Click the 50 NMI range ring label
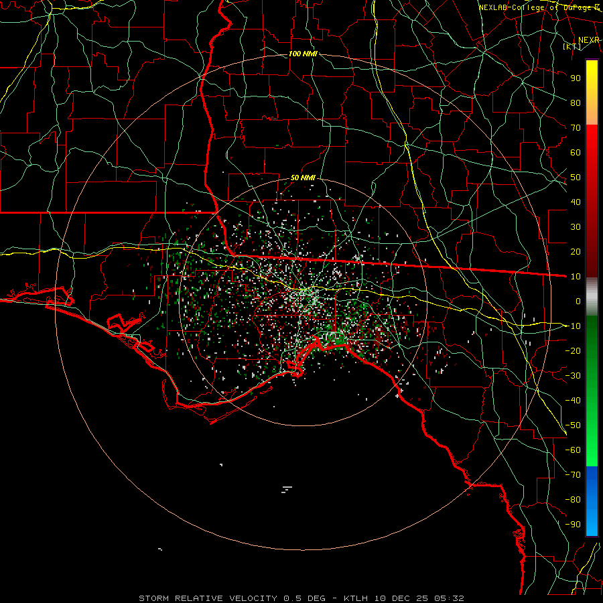Viewport: 603px width, 603px height. tap(303, 178)
